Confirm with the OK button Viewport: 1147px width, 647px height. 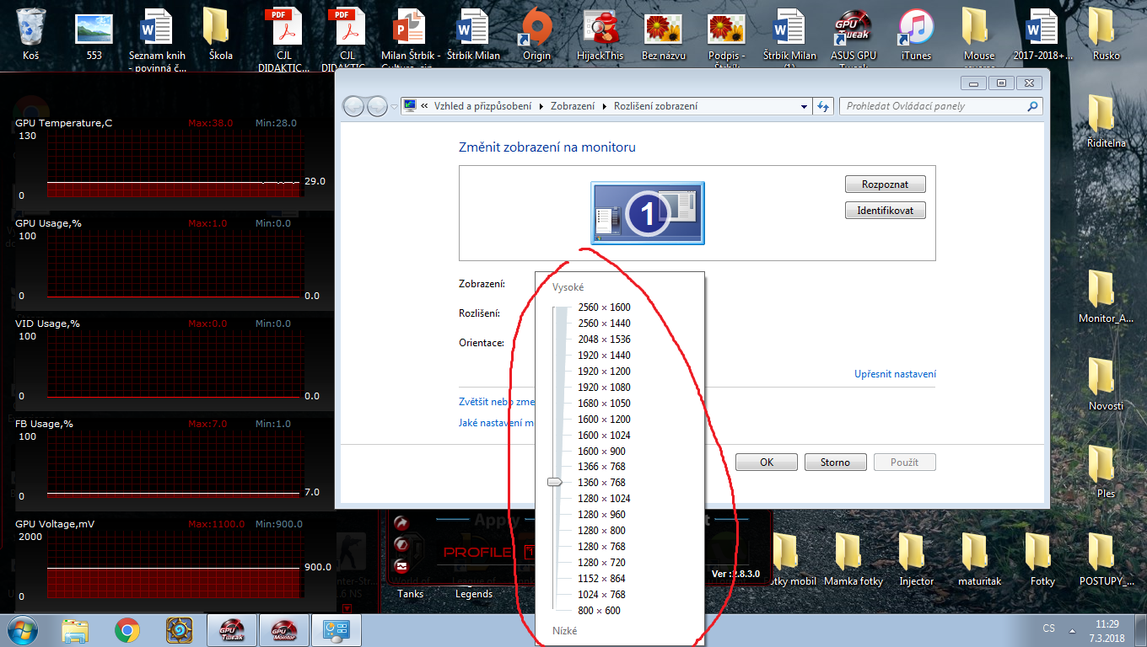(767, 463)
